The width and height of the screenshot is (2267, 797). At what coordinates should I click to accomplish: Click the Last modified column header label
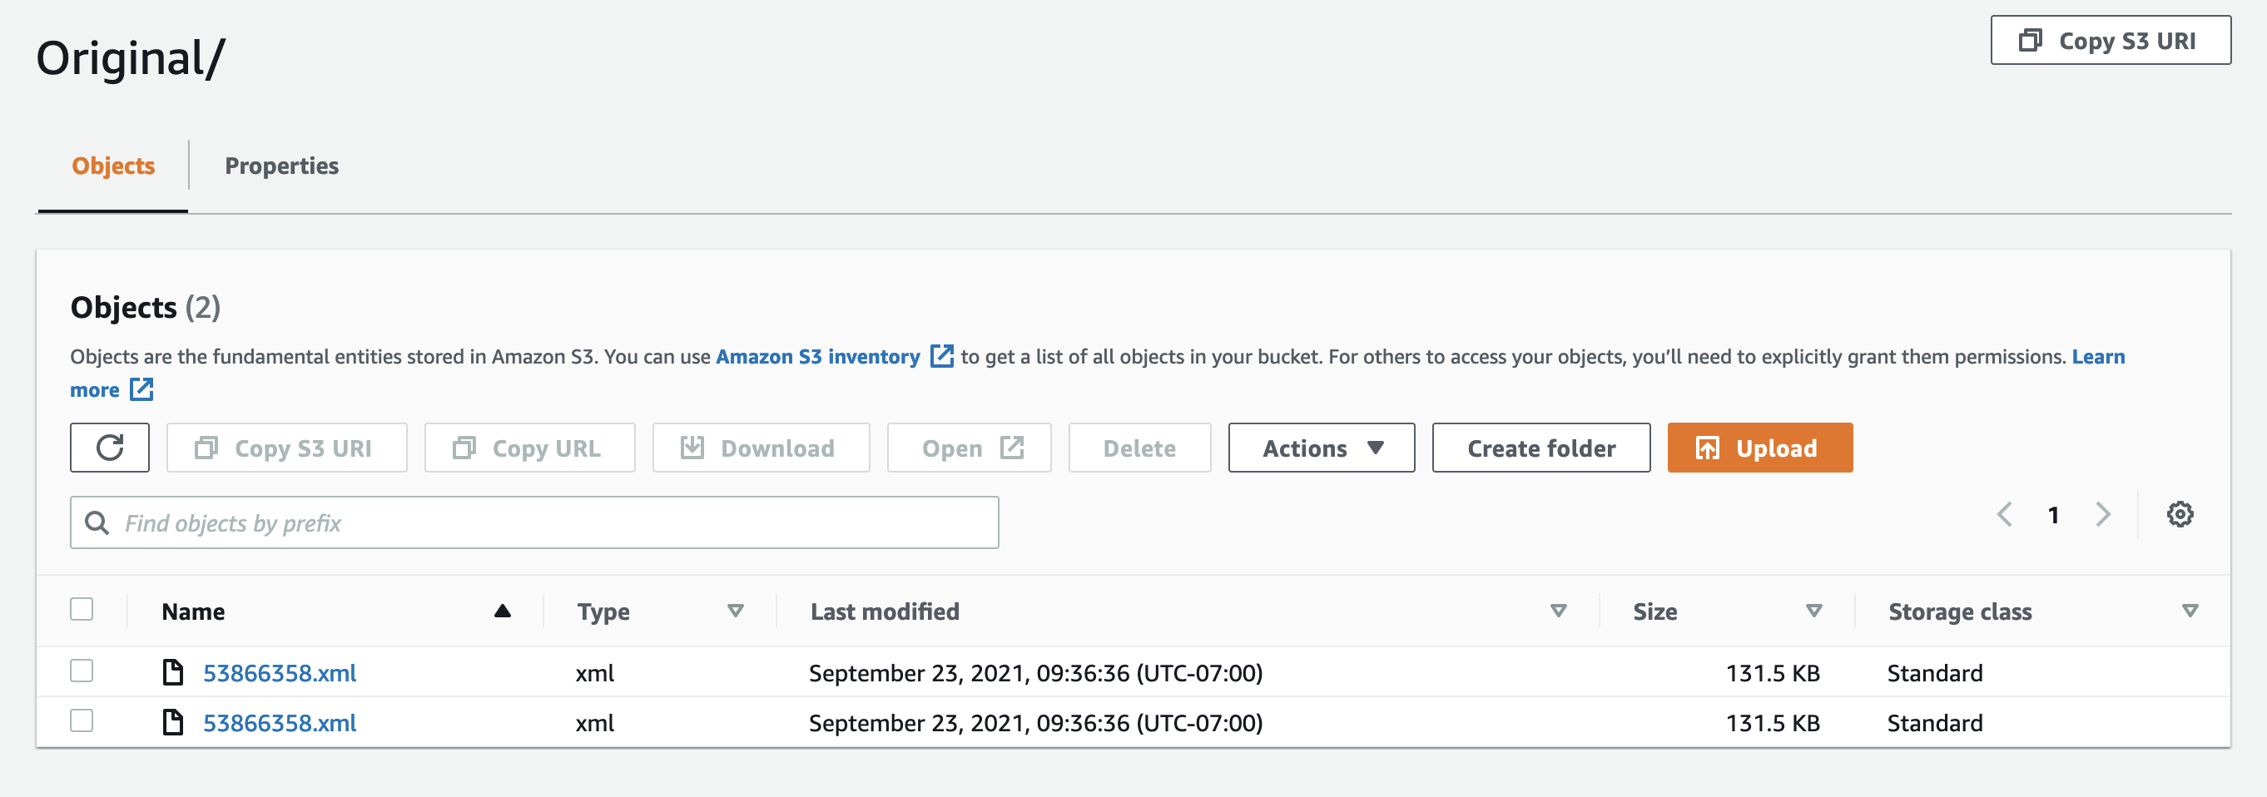tap(885, 611)
